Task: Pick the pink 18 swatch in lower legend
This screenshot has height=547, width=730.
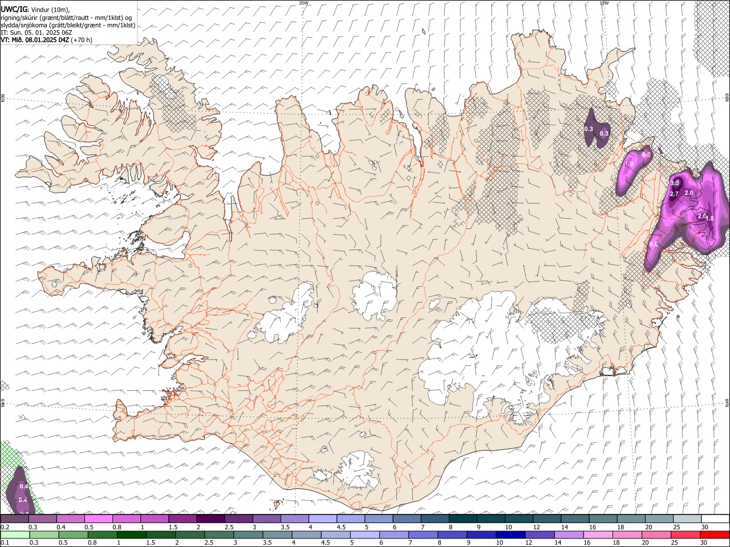Action: [627, 535]
